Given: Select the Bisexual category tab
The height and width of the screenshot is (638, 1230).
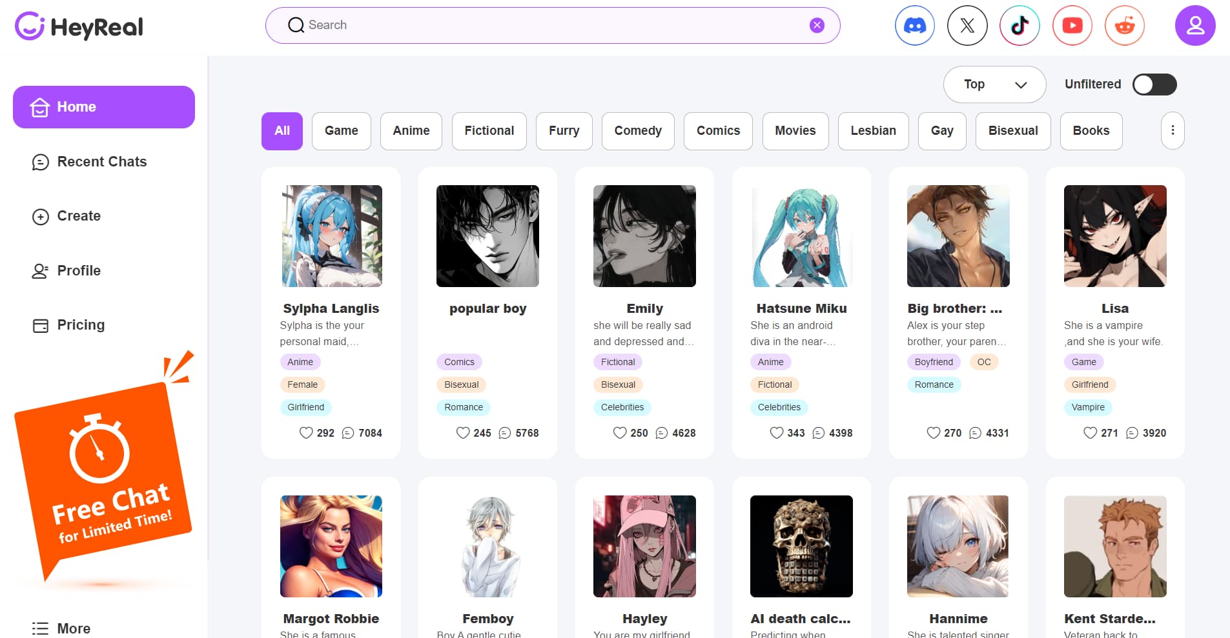Looking at the screenshot, I should pos(1013,131).
